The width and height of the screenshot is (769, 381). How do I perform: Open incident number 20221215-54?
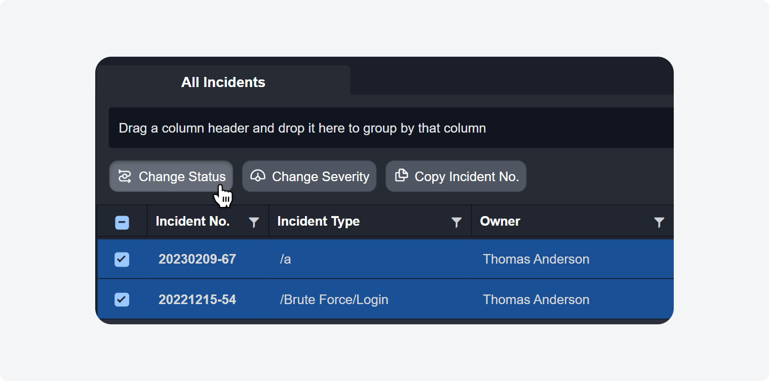tap(197, 300)
